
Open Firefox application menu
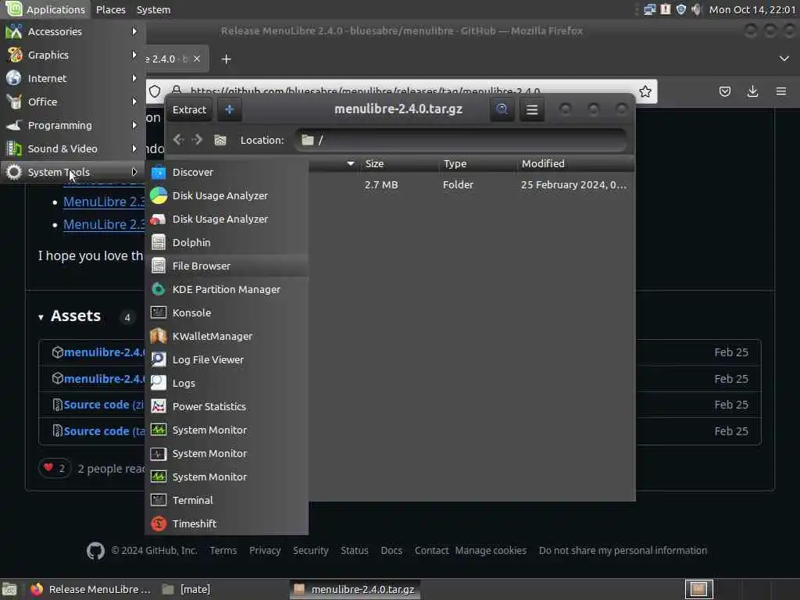click(781, 92)
